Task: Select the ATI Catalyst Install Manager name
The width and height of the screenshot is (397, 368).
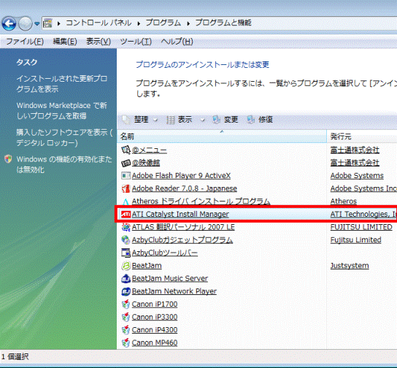Action: click(180, 214)
